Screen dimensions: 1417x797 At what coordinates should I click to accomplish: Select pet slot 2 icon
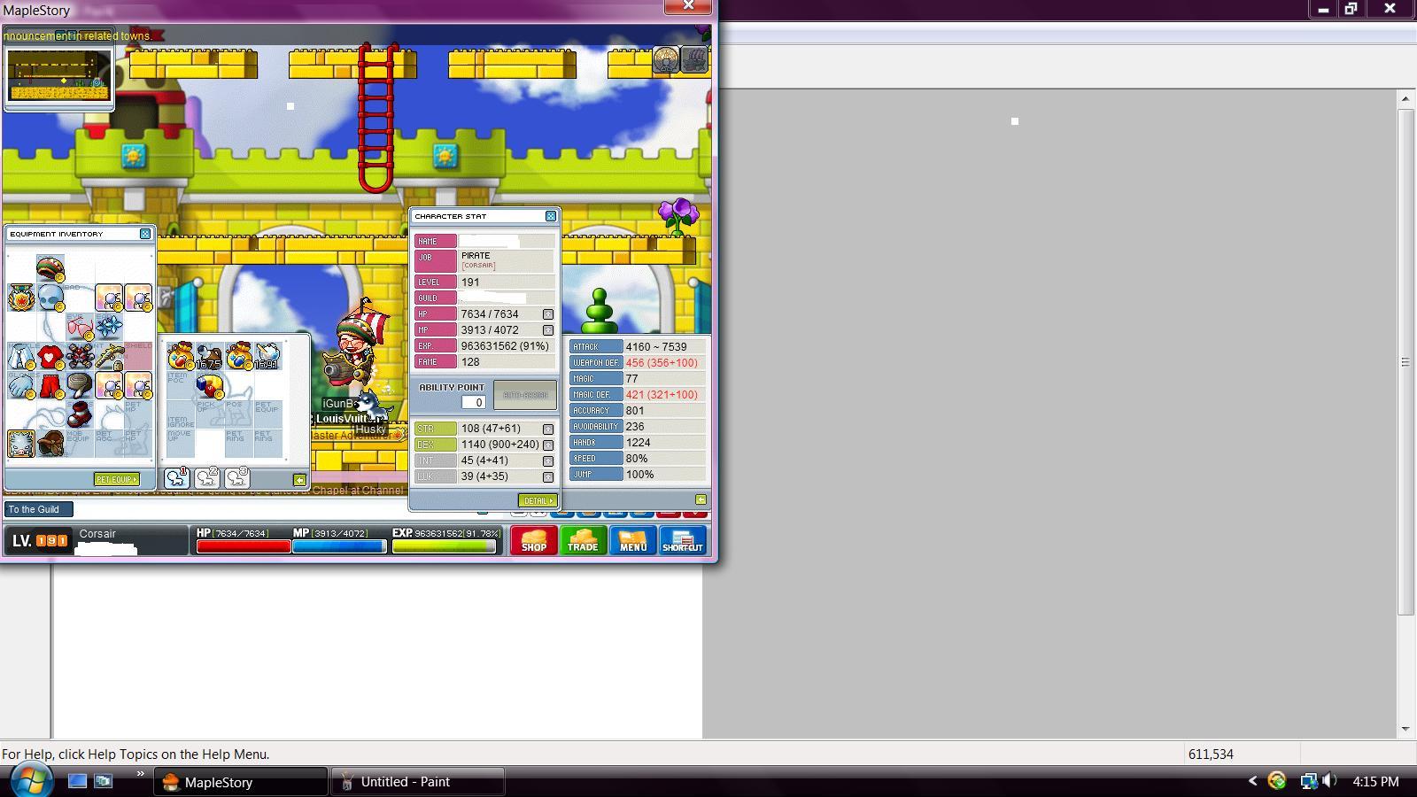[x=207, y=477]
